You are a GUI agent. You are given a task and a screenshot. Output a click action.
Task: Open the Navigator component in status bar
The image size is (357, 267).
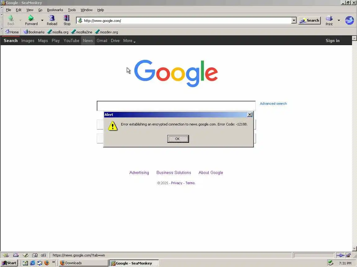(6, 255)
